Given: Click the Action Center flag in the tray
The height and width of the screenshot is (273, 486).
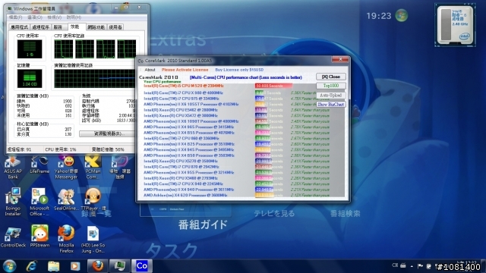Looking at the screenshot, I should [x=420, y=266].
